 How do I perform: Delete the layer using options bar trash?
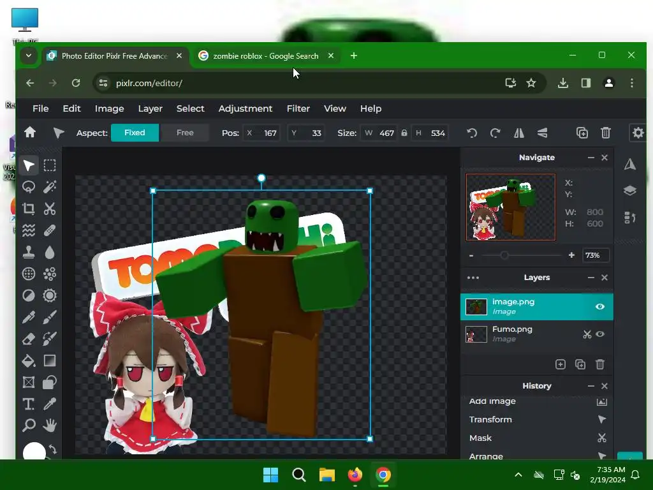tap(606, 133)
